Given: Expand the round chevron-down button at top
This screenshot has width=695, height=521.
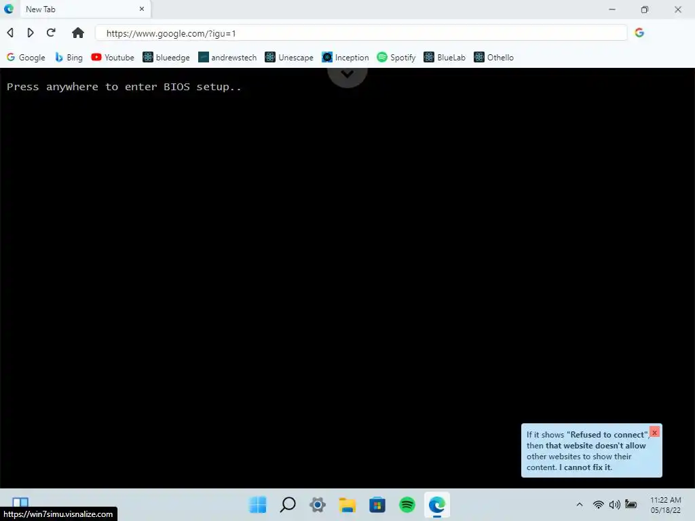Looking at the screenshot, I should coord(347,75).
